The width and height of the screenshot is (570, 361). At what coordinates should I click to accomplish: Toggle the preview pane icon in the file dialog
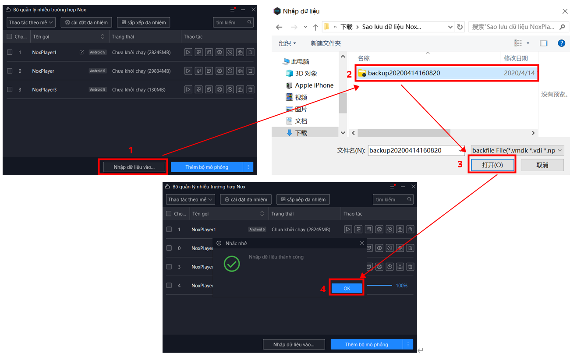[544, 43]
